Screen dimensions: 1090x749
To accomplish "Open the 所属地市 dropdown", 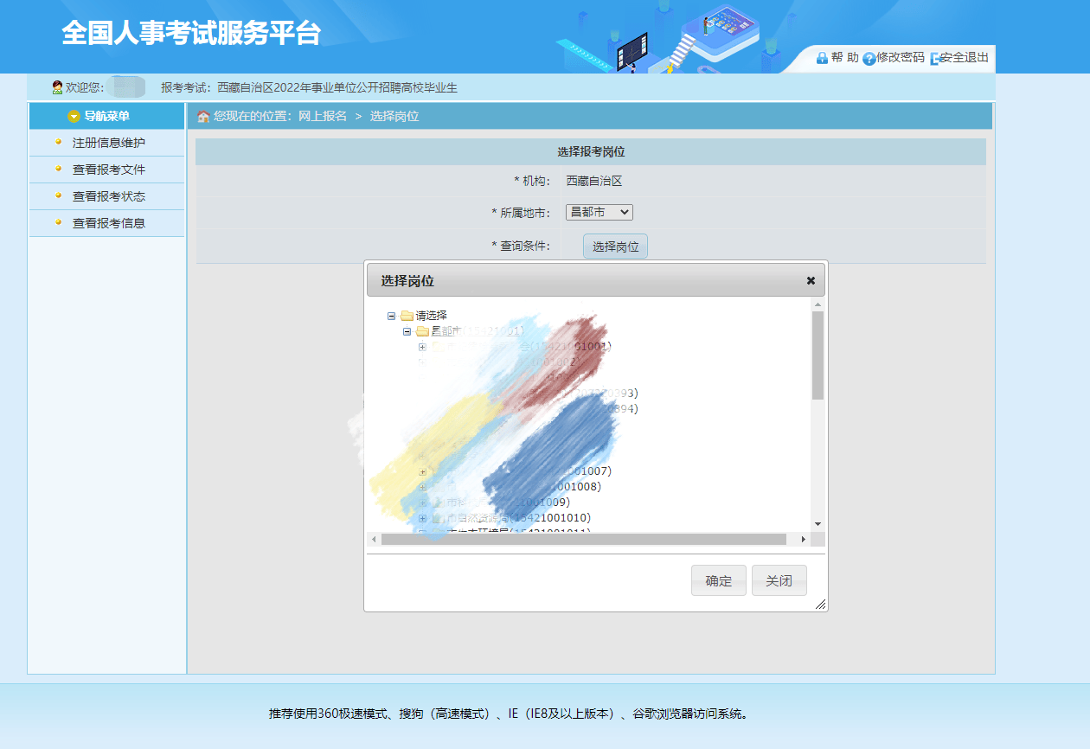I will click(599, 212).
